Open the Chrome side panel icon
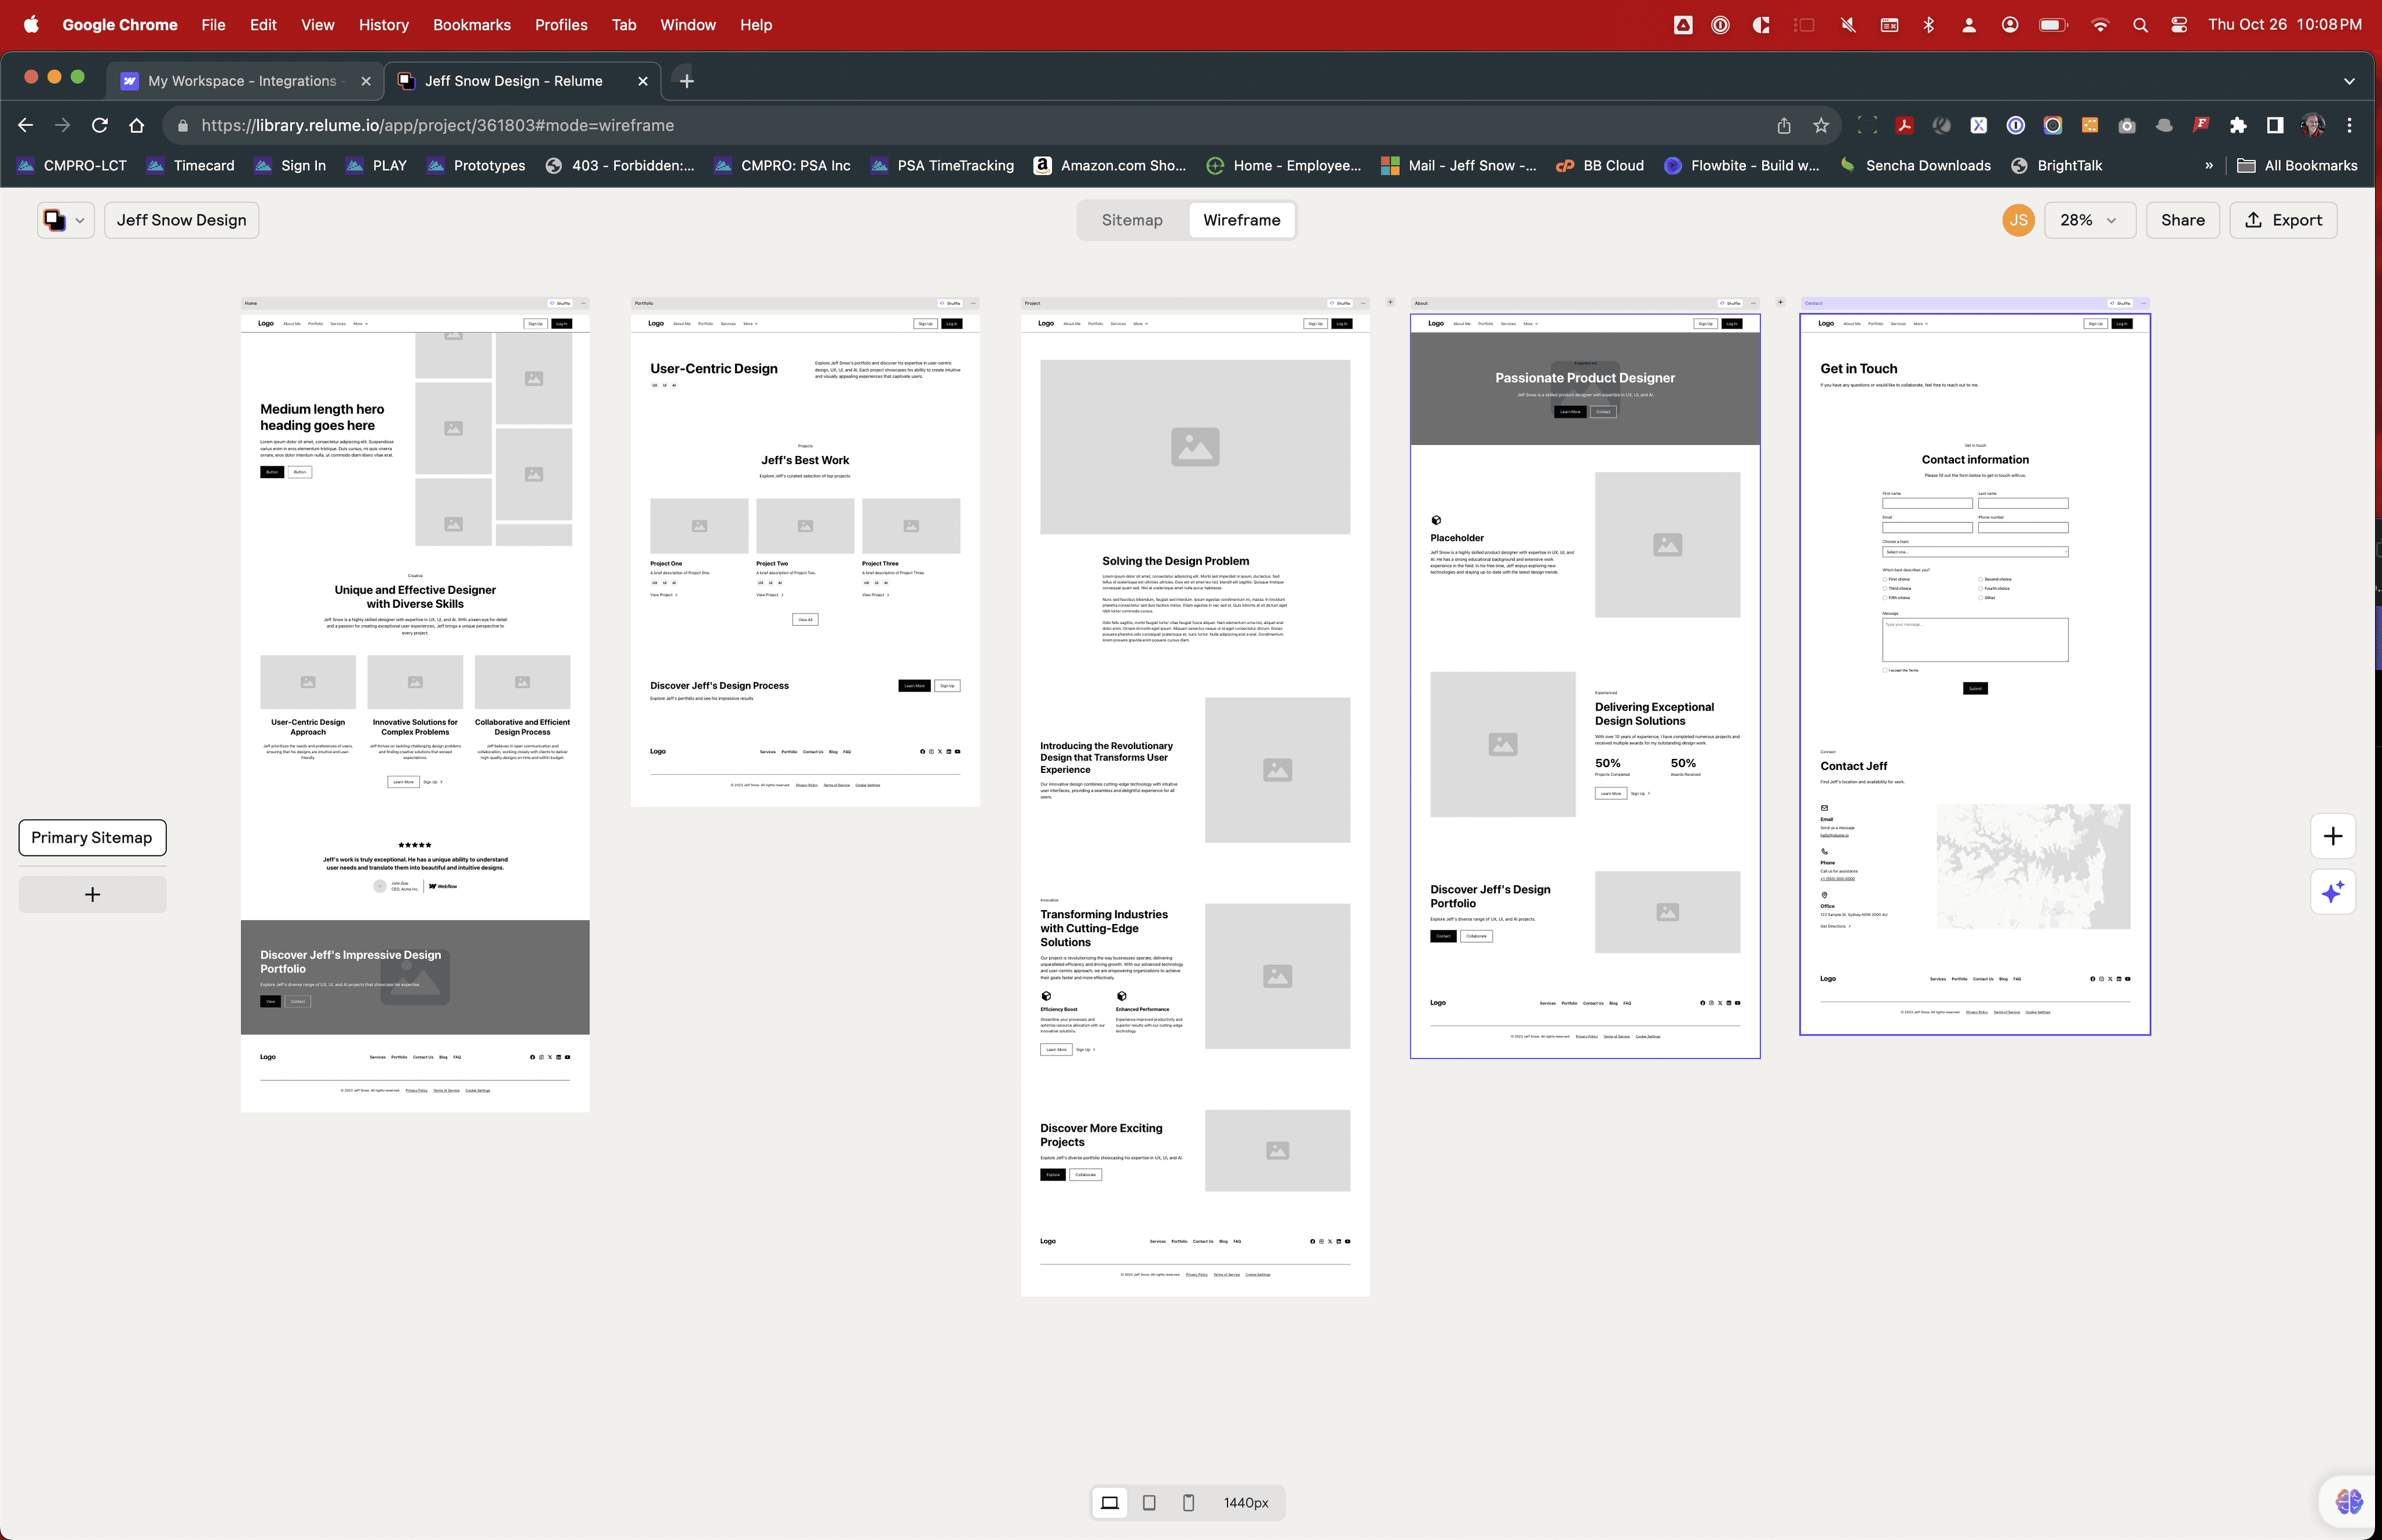2382x1540 pixels. [x=2275, y=125]
